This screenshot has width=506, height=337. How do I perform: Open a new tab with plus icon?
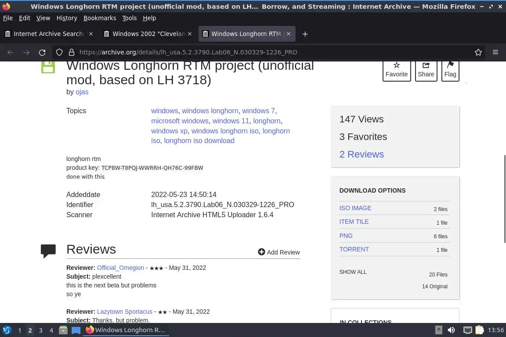coord(305,34)
